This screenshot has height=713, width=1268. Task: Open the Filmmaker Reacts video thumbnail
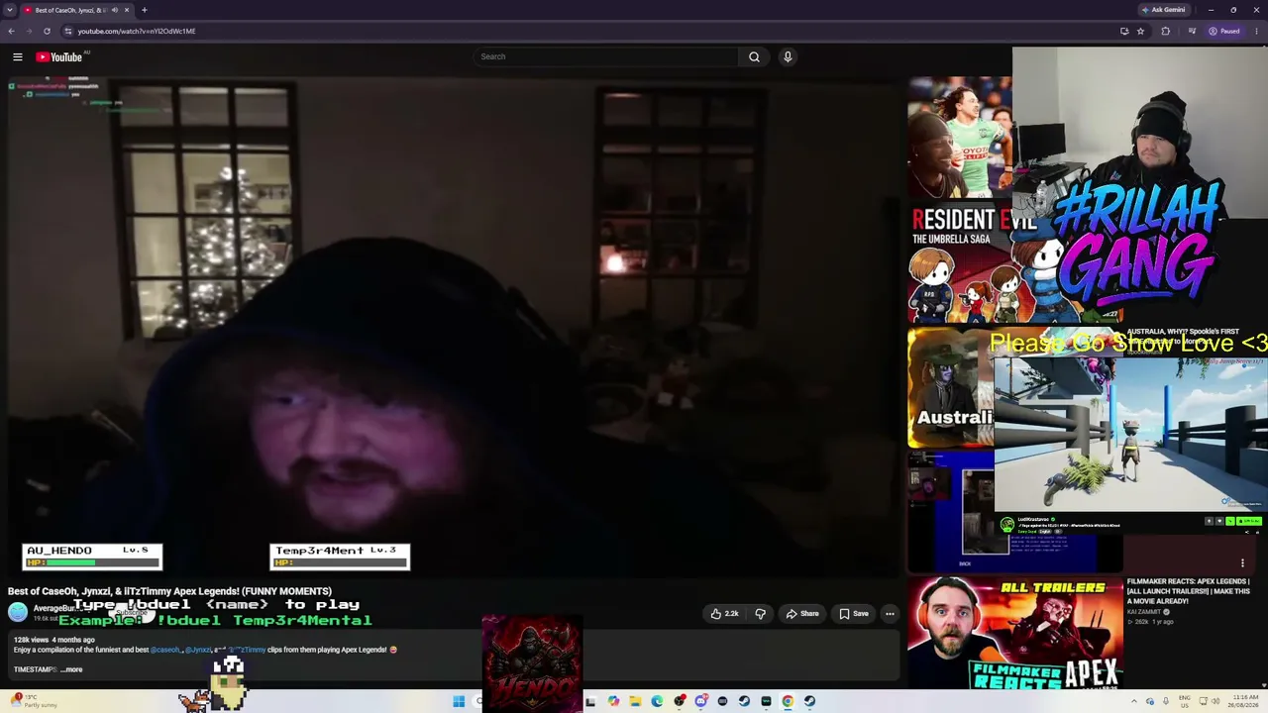pos(1015,633)
